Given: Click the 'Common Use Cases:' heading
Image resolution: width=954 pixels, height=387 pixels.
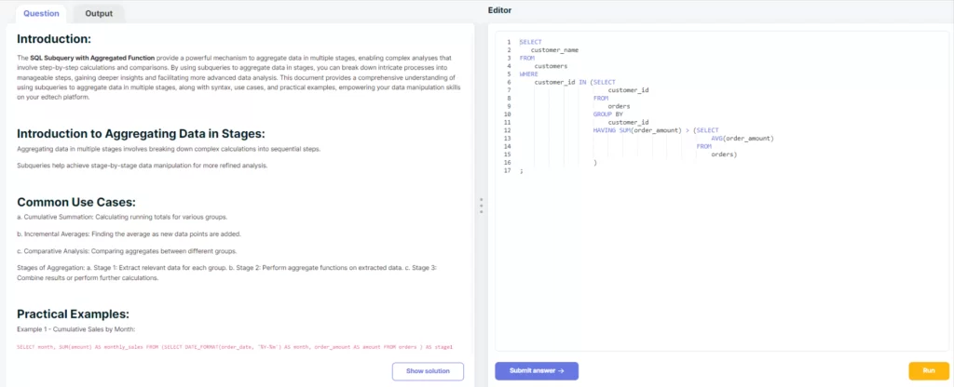Looking at the screenshot, I should coord(76,202).
